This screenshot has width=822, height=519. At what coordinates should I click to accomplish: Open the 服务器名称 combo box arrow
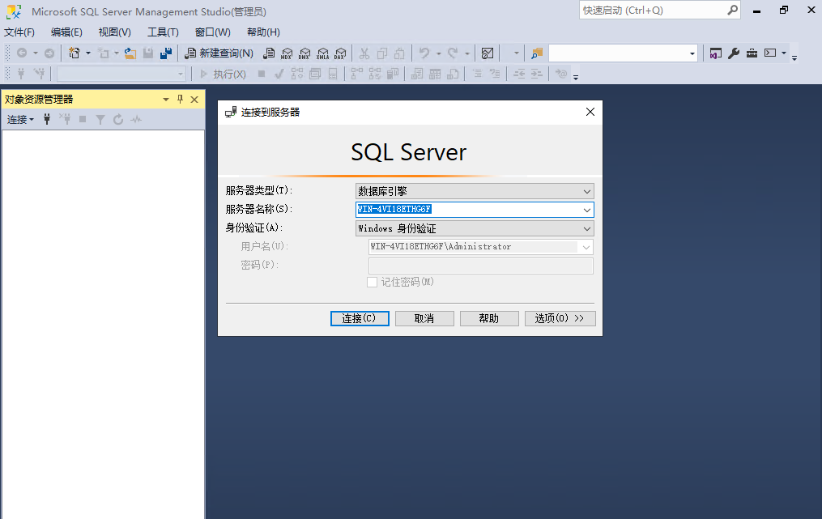pos(587,210)
